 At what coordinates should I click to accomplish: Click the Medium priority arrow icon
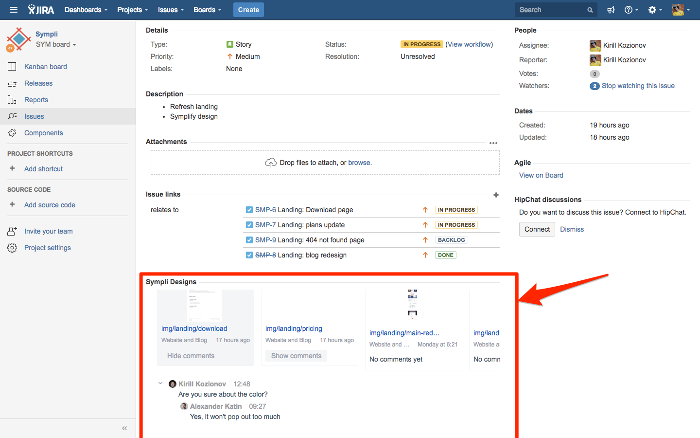pyautogui.click(x=230, y=56)
